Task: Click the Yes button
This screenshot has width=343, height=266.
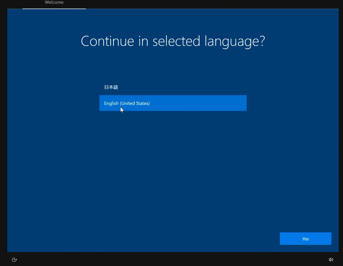Action: coord(305,239)
